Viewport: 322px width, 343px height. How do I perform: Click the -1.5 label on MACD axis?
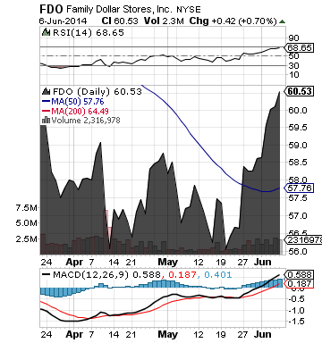pyautogui.click(x=296, y=322)
